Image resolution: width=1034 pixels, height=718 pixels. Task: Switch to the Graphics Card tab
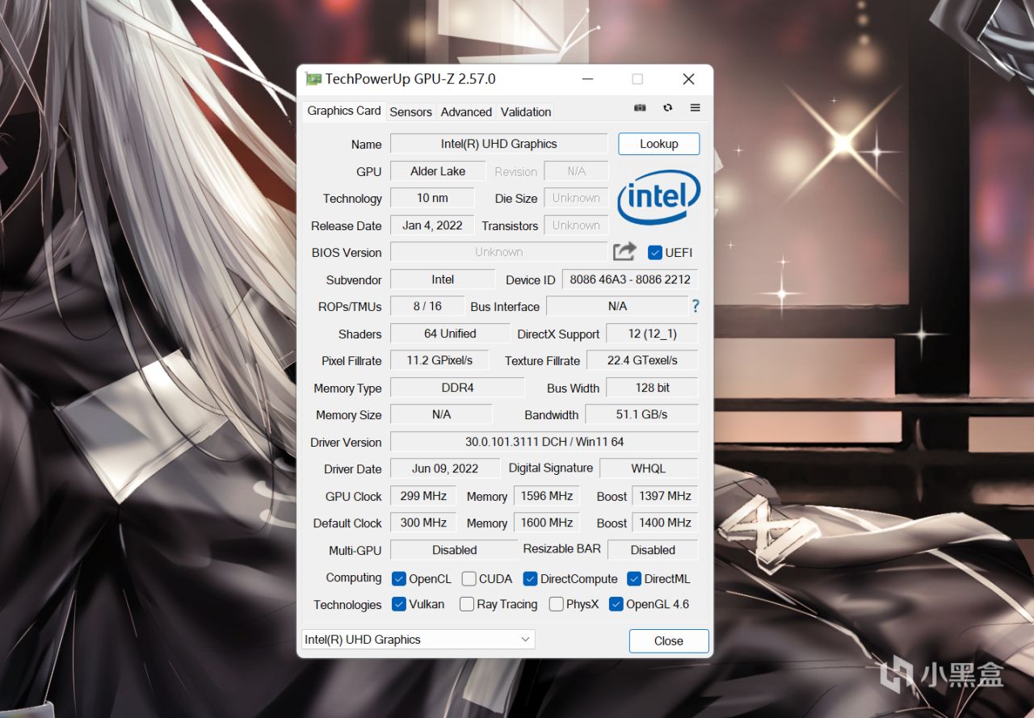click(344, 111)
